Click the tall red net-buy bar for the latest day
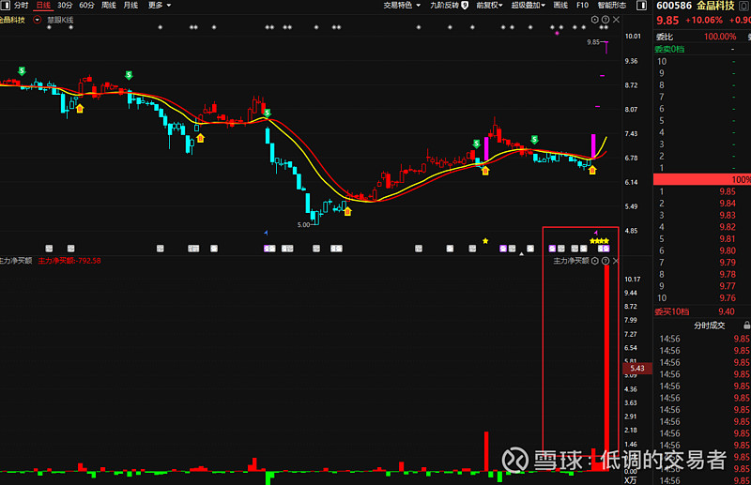 tap(606, 368)
